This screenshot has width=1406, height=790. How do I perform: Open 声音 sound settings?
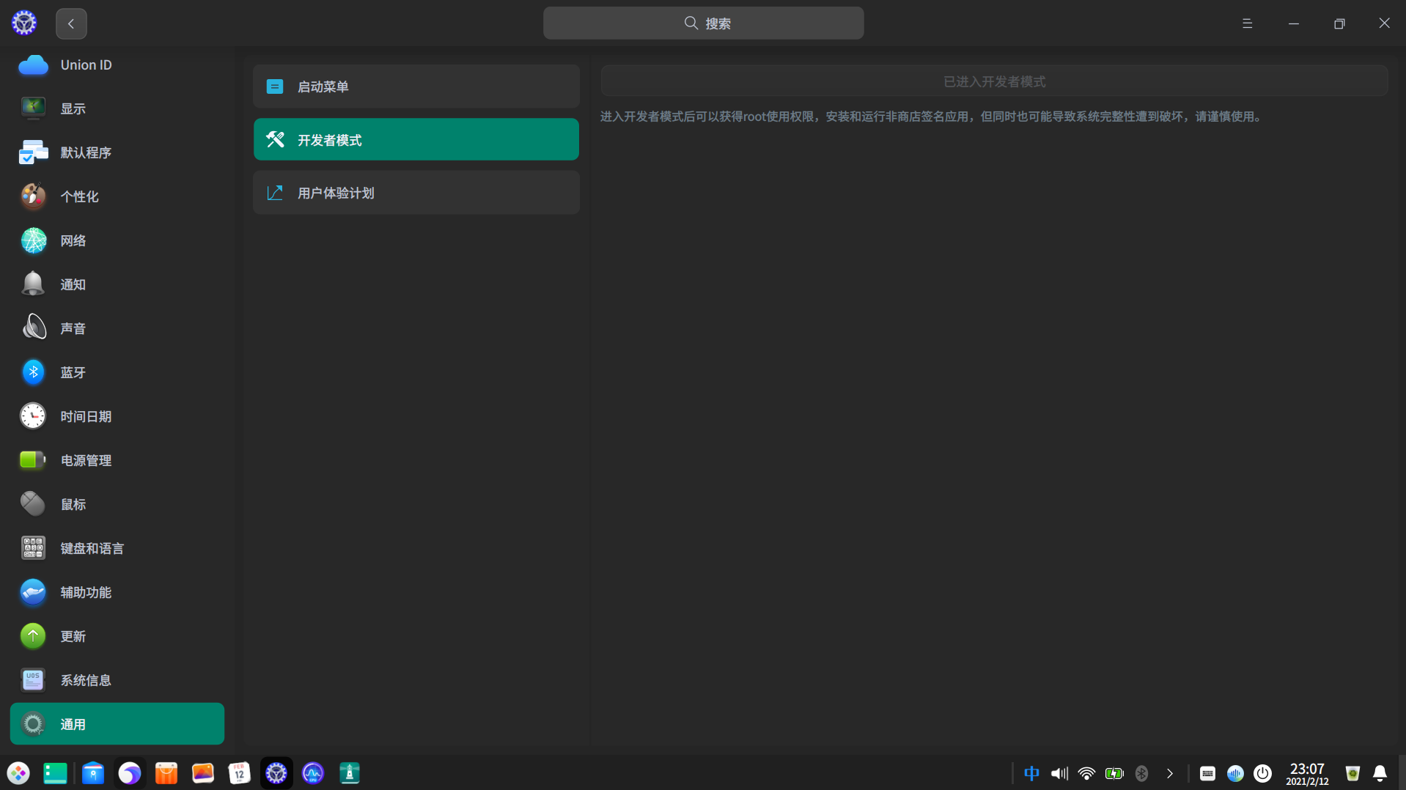tap(117, 328)
